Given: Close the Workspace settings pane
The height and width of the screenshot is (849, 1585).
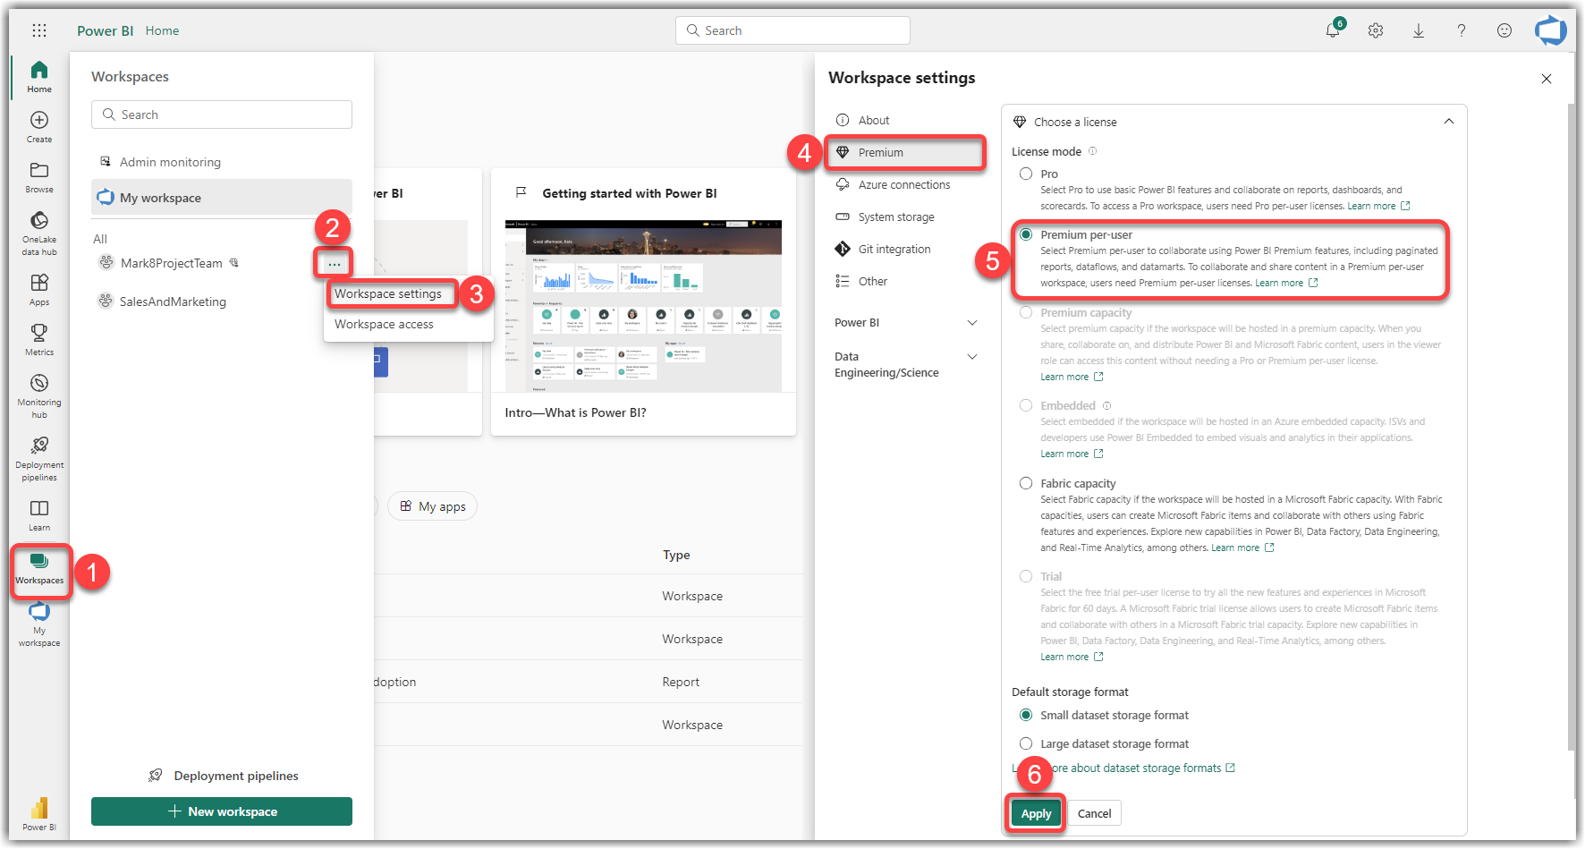Looking at the screenshot, I should [x=1547, y=79].
